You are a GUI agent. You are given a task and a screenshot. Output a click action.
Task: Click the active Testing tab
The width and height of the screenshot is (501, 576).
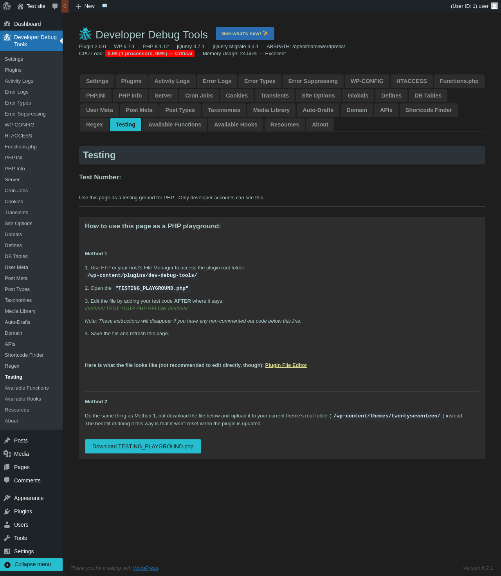click(x=126, y=125)
